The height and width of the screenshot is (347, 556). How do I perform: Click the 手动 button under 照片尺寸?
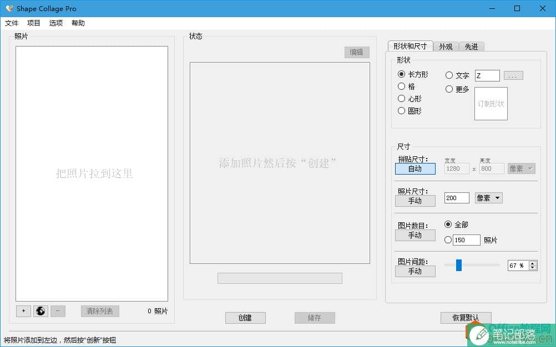point(415,201)
